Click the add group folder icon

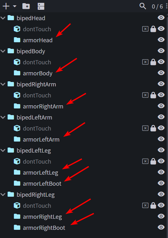tap(26, 6)
